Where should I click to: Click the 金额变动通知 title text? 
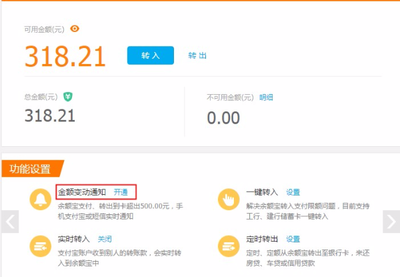[x=82, y=192]
